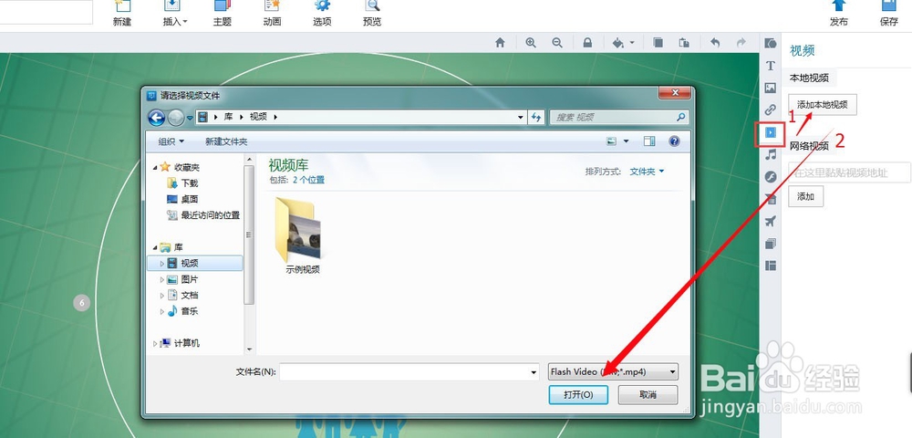Select 视频 library in navigation pane
The width and height of the screenshot is (912, 438).
tap(195, 264)
